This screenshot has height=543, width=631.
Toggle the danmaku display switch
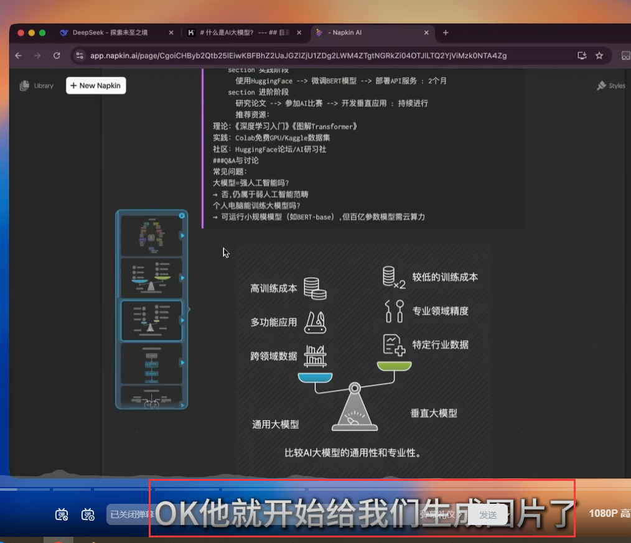pyautogui.click(x=61, y=514)
